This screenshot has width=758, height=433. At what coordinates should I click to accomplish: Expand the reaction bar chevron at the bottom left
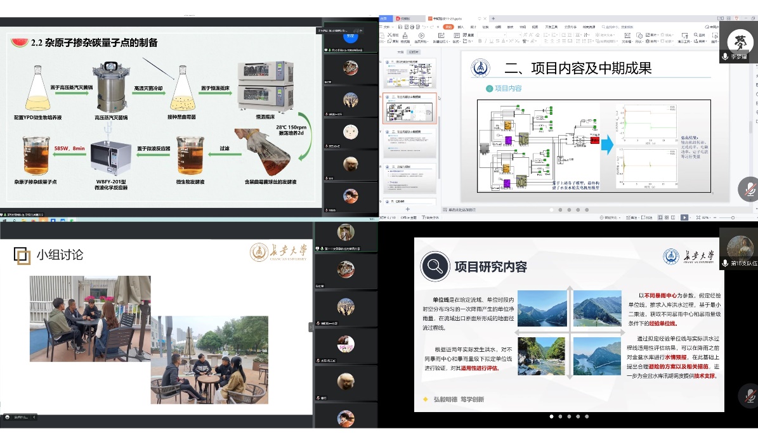pyautogui.click(x=34, y=417)
